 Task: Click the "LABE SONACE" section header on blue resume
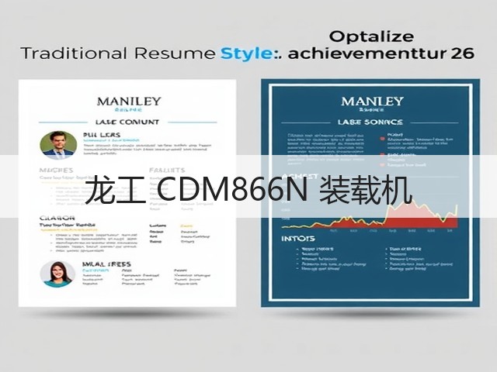pos(370,122)
